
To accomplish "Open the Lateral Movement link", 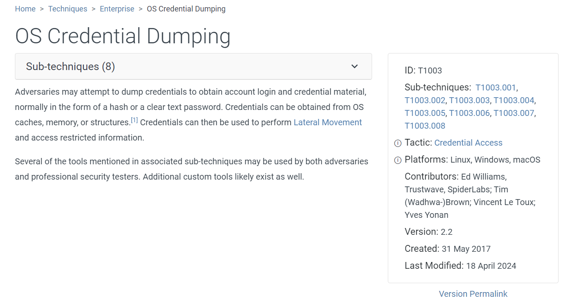I will pos(328,123).
